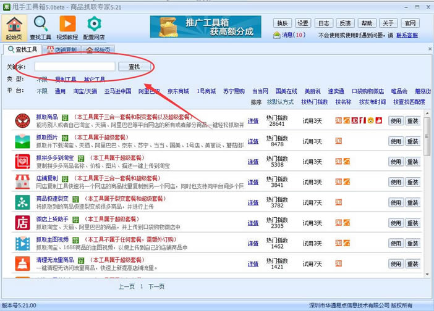Click the 换肤 skin change button
This screenshot has height=311, width=434.
coord(283,23)
